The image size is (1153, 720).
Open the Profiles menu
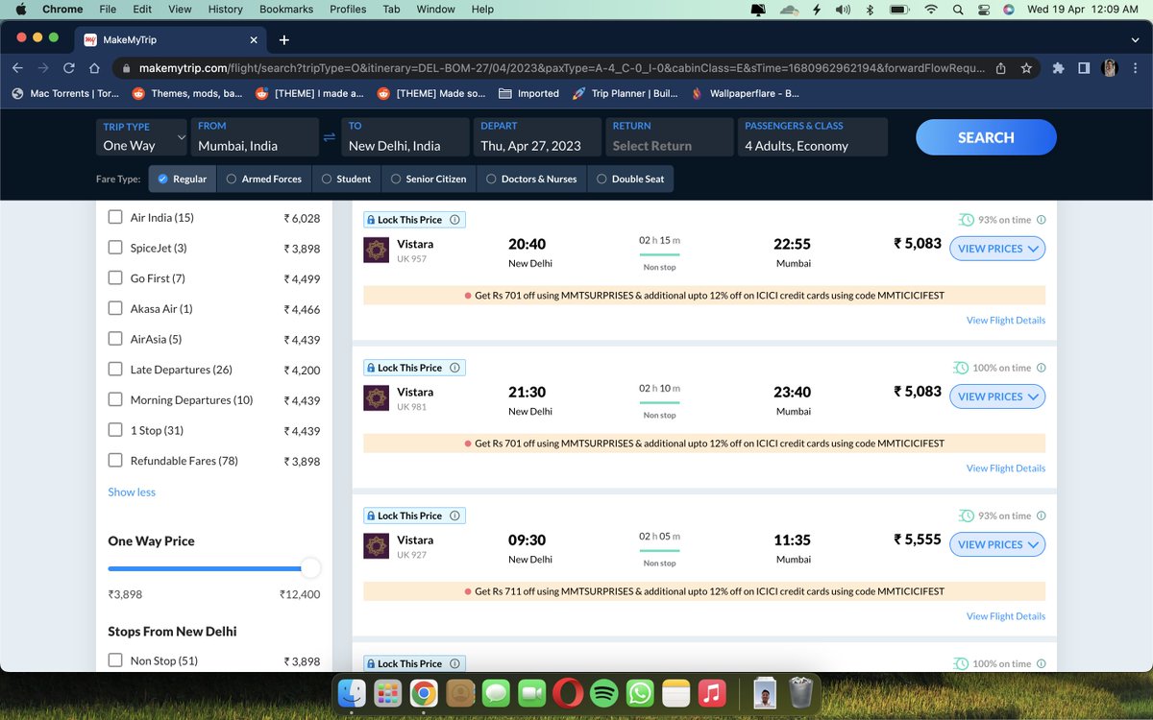(348, 10)
